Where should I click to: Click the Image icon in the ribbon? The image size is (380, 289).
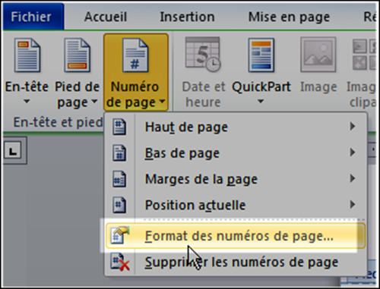318,55
